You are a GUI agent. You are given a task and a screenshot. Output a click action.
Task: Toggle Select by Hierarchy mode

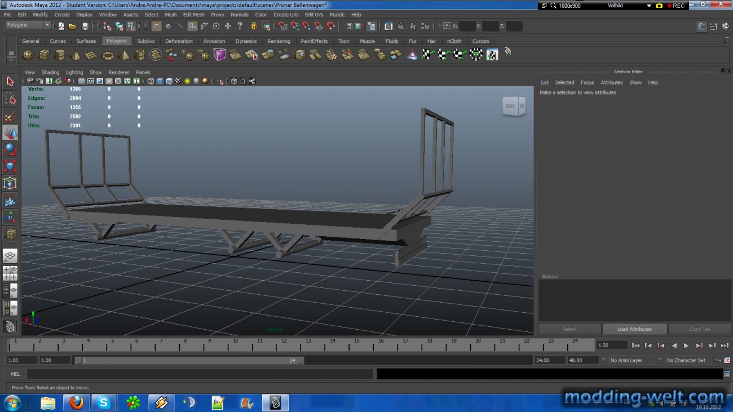coord(107,26)
